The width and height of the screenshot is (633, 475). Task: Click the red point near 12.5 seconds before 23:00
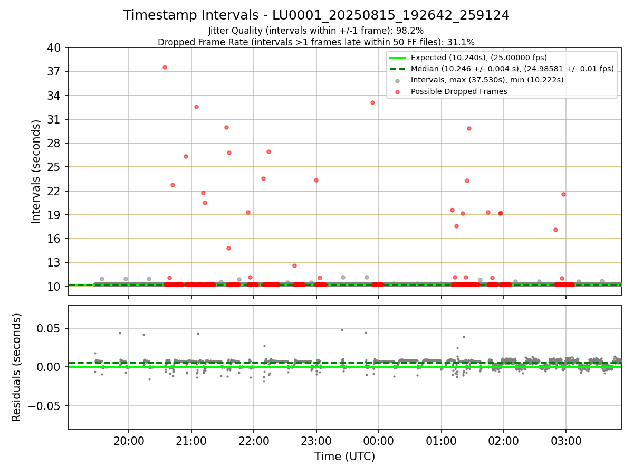pos(294,265)
